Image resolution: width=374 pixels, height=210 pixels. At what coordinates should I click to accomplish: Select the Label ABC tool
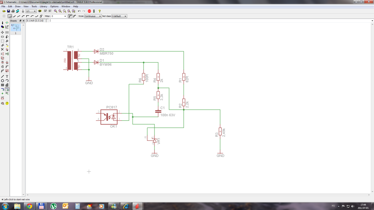(x=7, y=93)
